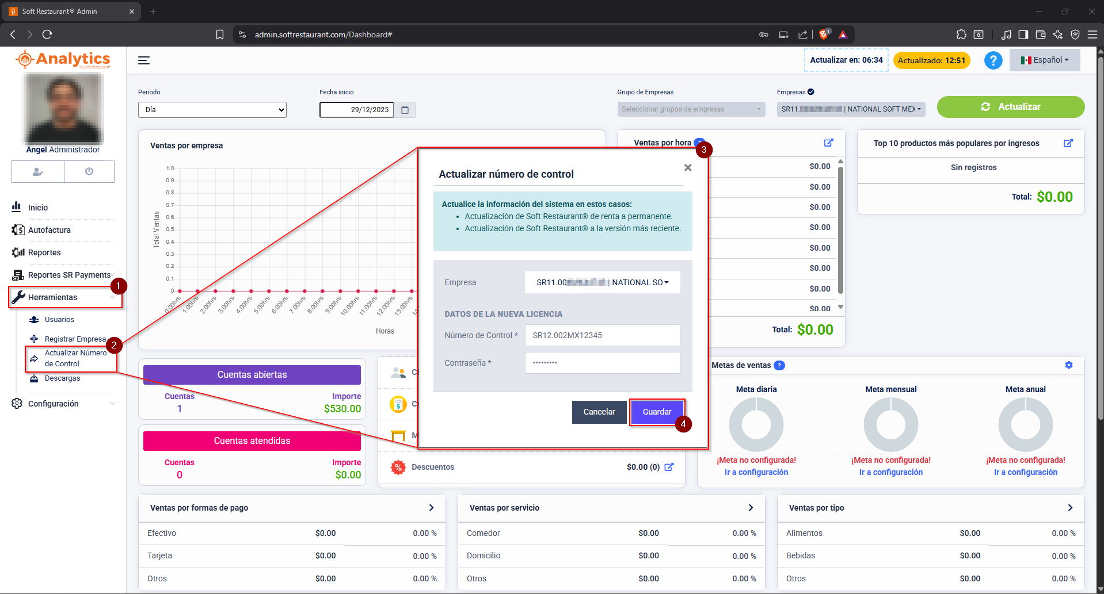1104x594 pixels.
Task: Click the Meta anual donut chart
Action: coord(1026,424)
